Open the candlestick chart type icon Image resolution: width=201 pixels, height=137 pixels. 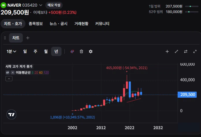(72, 51)
